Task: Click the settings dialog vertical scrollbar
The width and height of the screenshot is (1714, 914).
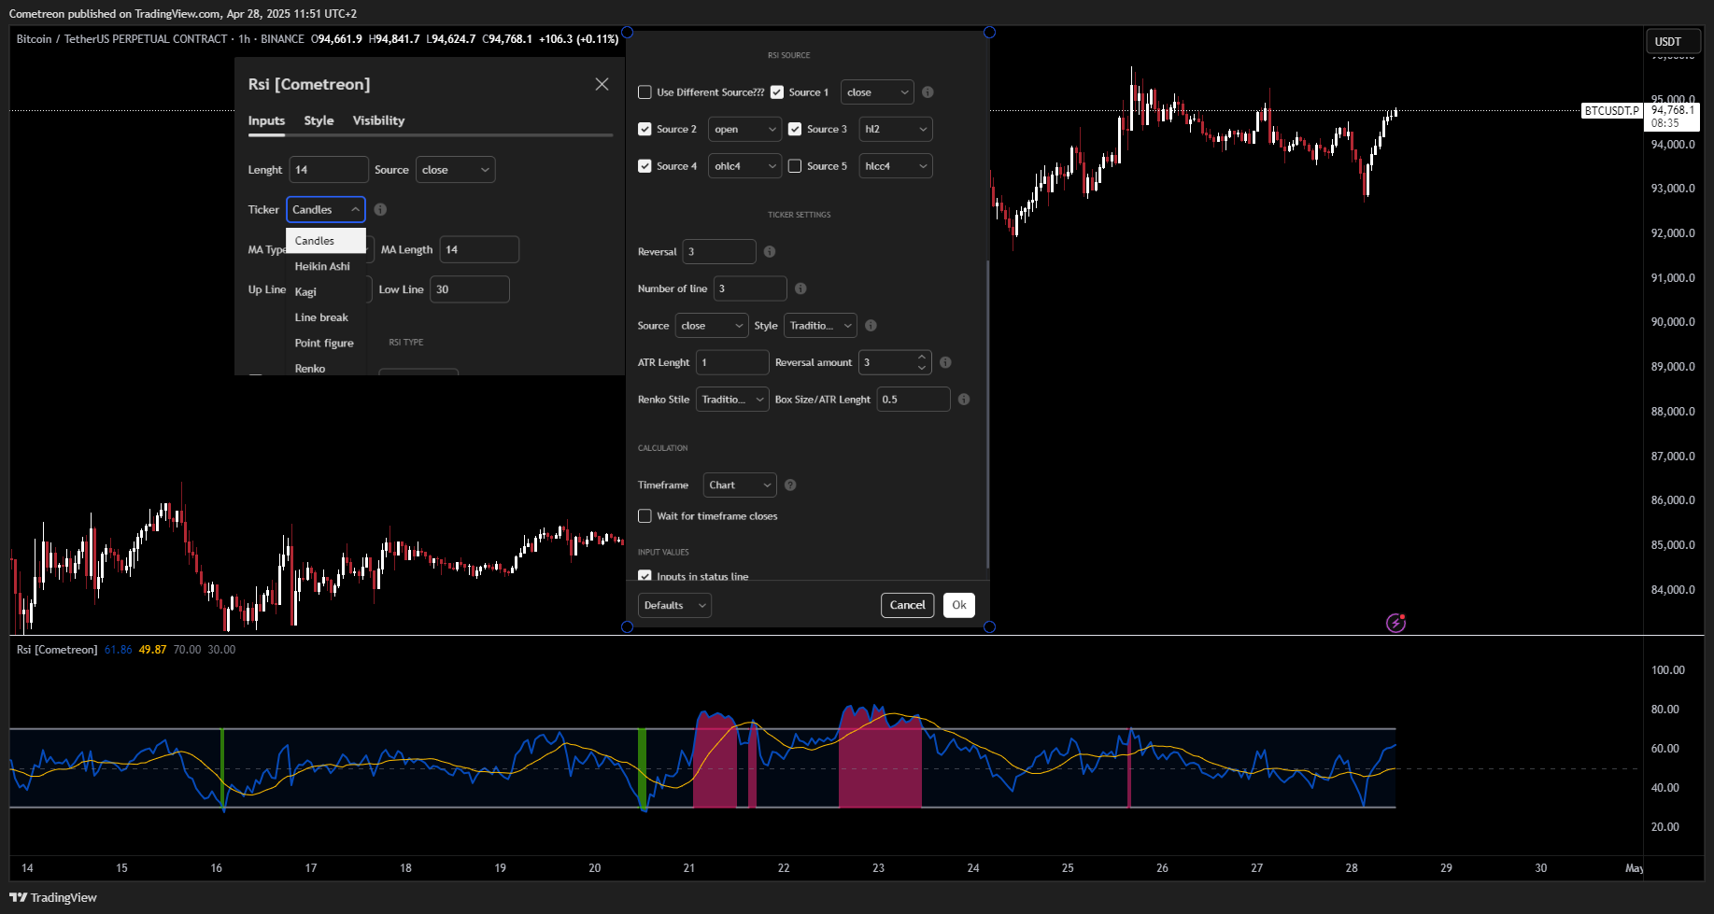Action: point(987,414)
